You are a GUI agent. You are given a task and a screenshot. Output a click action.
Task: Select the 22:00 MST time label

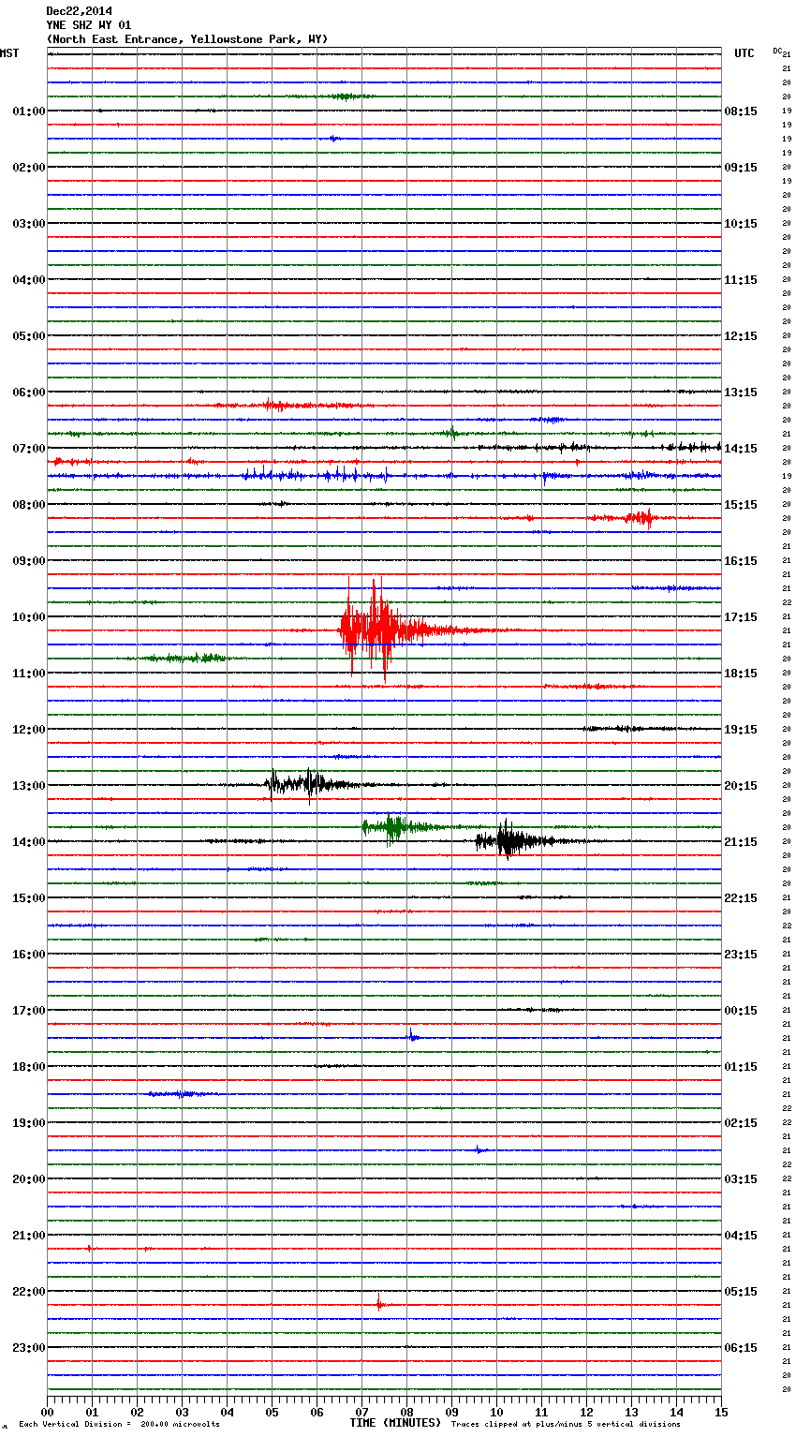29,1292
